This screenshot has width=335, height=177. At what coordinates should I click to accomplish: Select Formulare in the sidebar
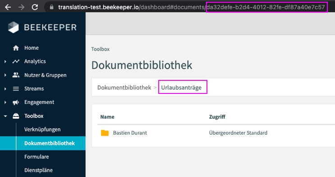37,157
